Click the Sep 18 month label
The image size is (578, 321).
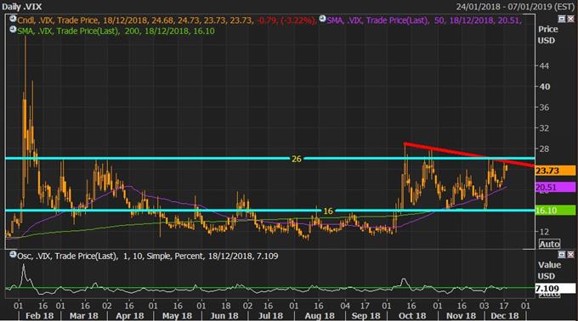[365, 316]
